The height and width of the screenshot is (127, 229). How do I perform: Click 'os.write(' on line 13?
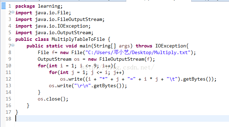click(x=61, y=86)
